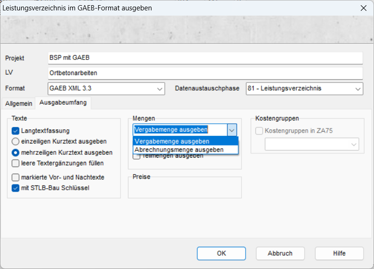Open the Datenaustauschphase dropdown
The image size is (374, 269).
[x=357, y=89]
